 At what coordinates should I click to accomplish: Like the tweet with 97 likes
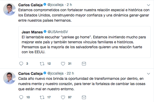(63, 97)
